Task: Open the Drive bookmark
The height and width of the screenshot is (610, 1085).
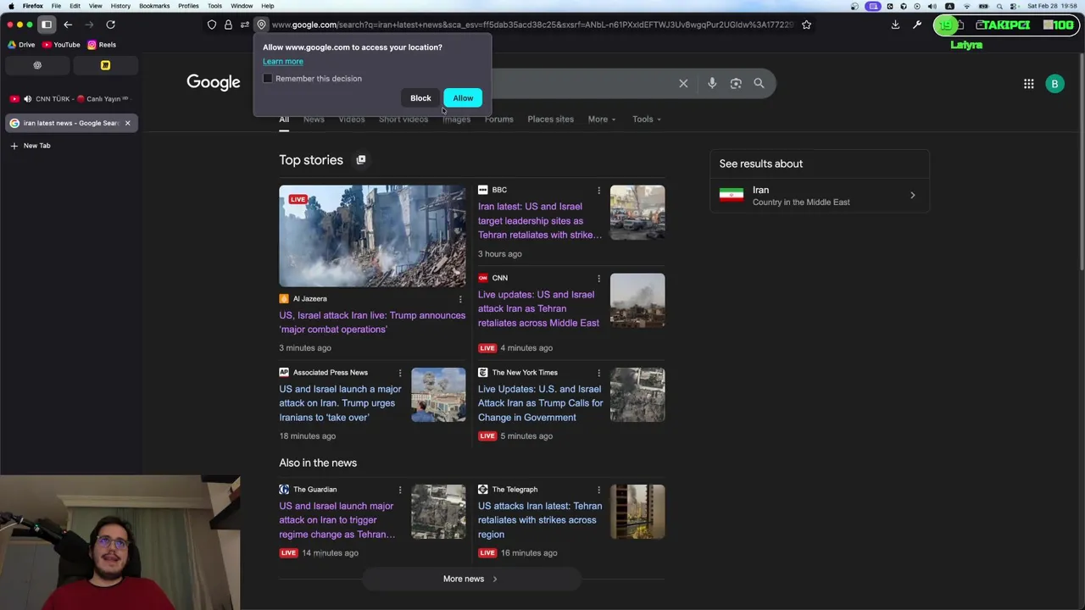Action: (x=22, y=45)
